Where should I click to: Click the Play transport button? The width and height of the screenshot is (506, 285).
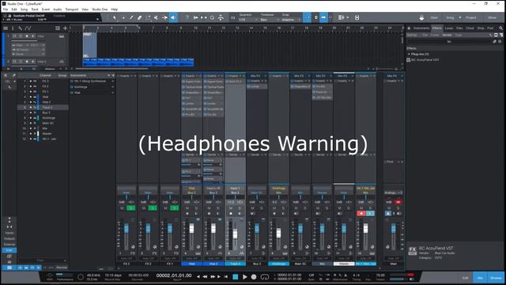point(244,277)
